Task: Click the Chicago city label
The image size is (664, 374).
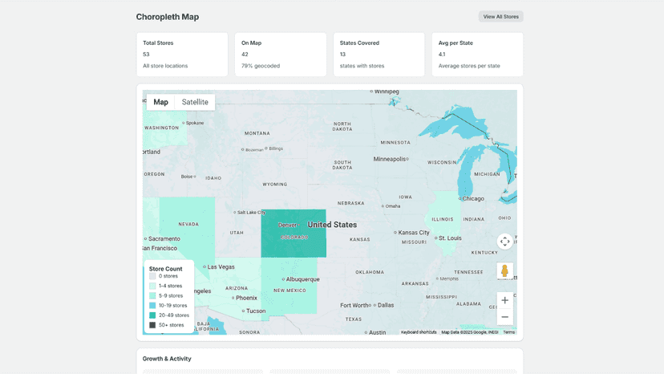Action: [x=472, y=198]
